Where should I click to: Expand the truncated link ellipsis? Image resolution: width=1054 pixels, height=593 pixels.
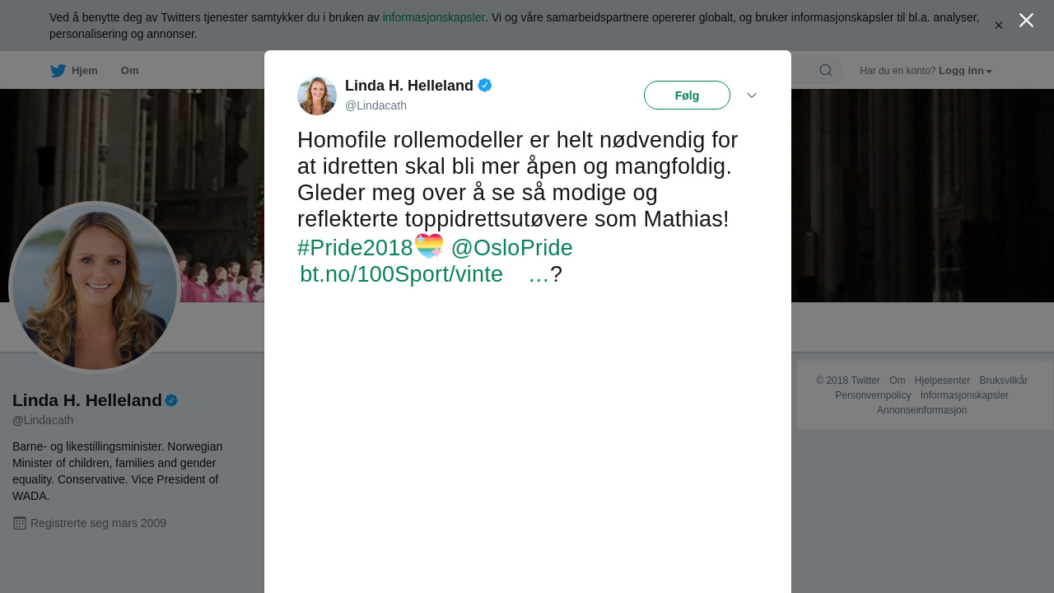tap(539, 274)
